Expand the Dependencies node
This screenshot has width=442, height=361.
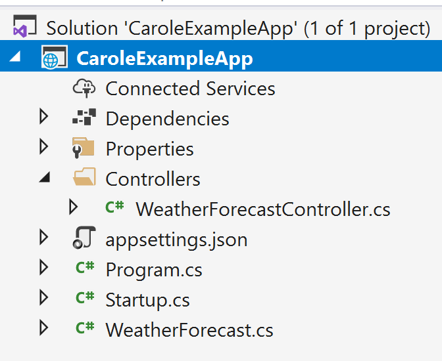point(43,116)
